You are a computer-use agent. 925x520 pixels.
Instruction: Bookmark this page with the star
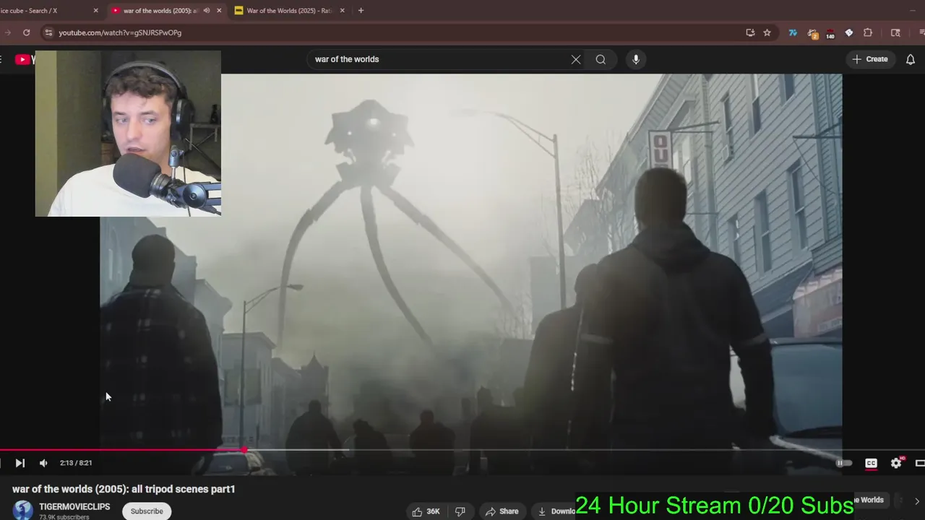pos(767,32)
